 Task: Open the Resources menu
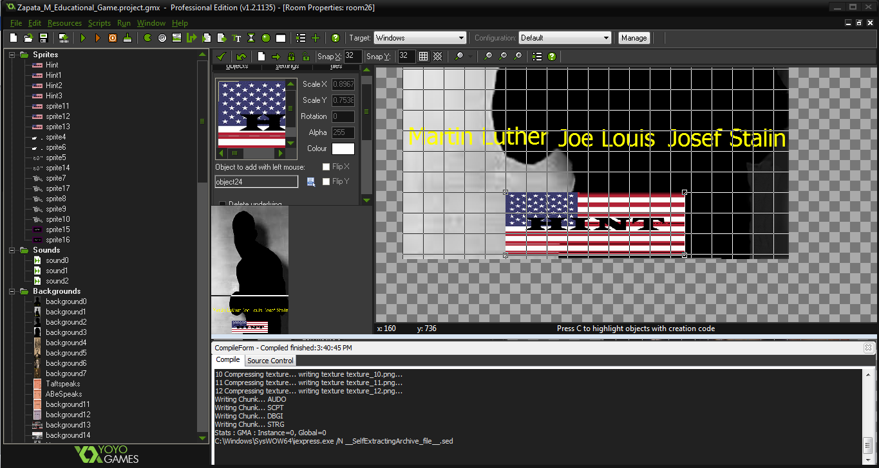coord(64,22)
